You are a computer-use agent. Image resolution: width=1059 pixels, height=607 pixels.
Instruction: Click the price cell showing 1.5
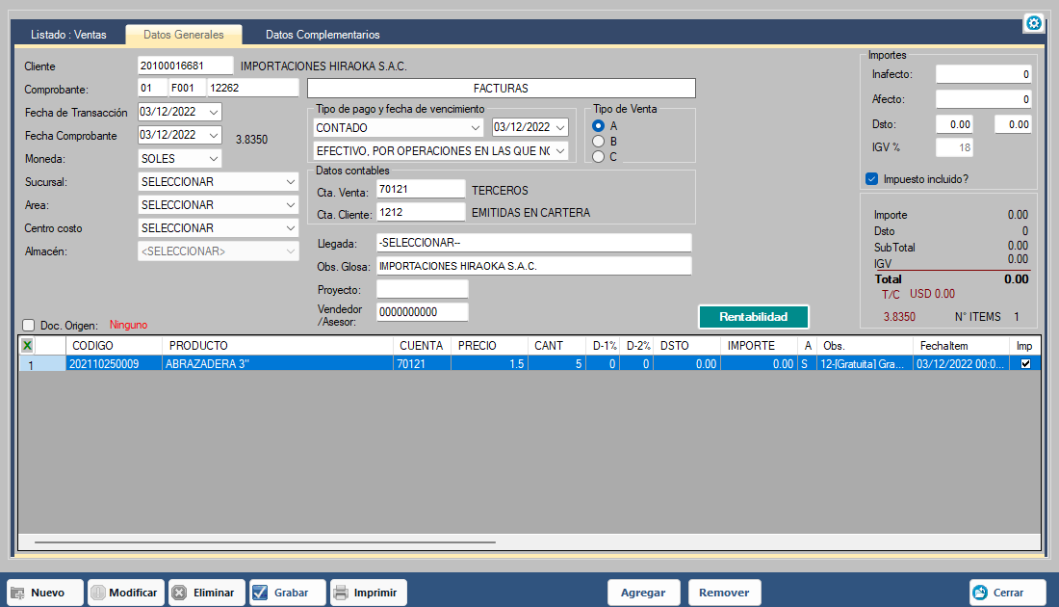click(490, 363)
